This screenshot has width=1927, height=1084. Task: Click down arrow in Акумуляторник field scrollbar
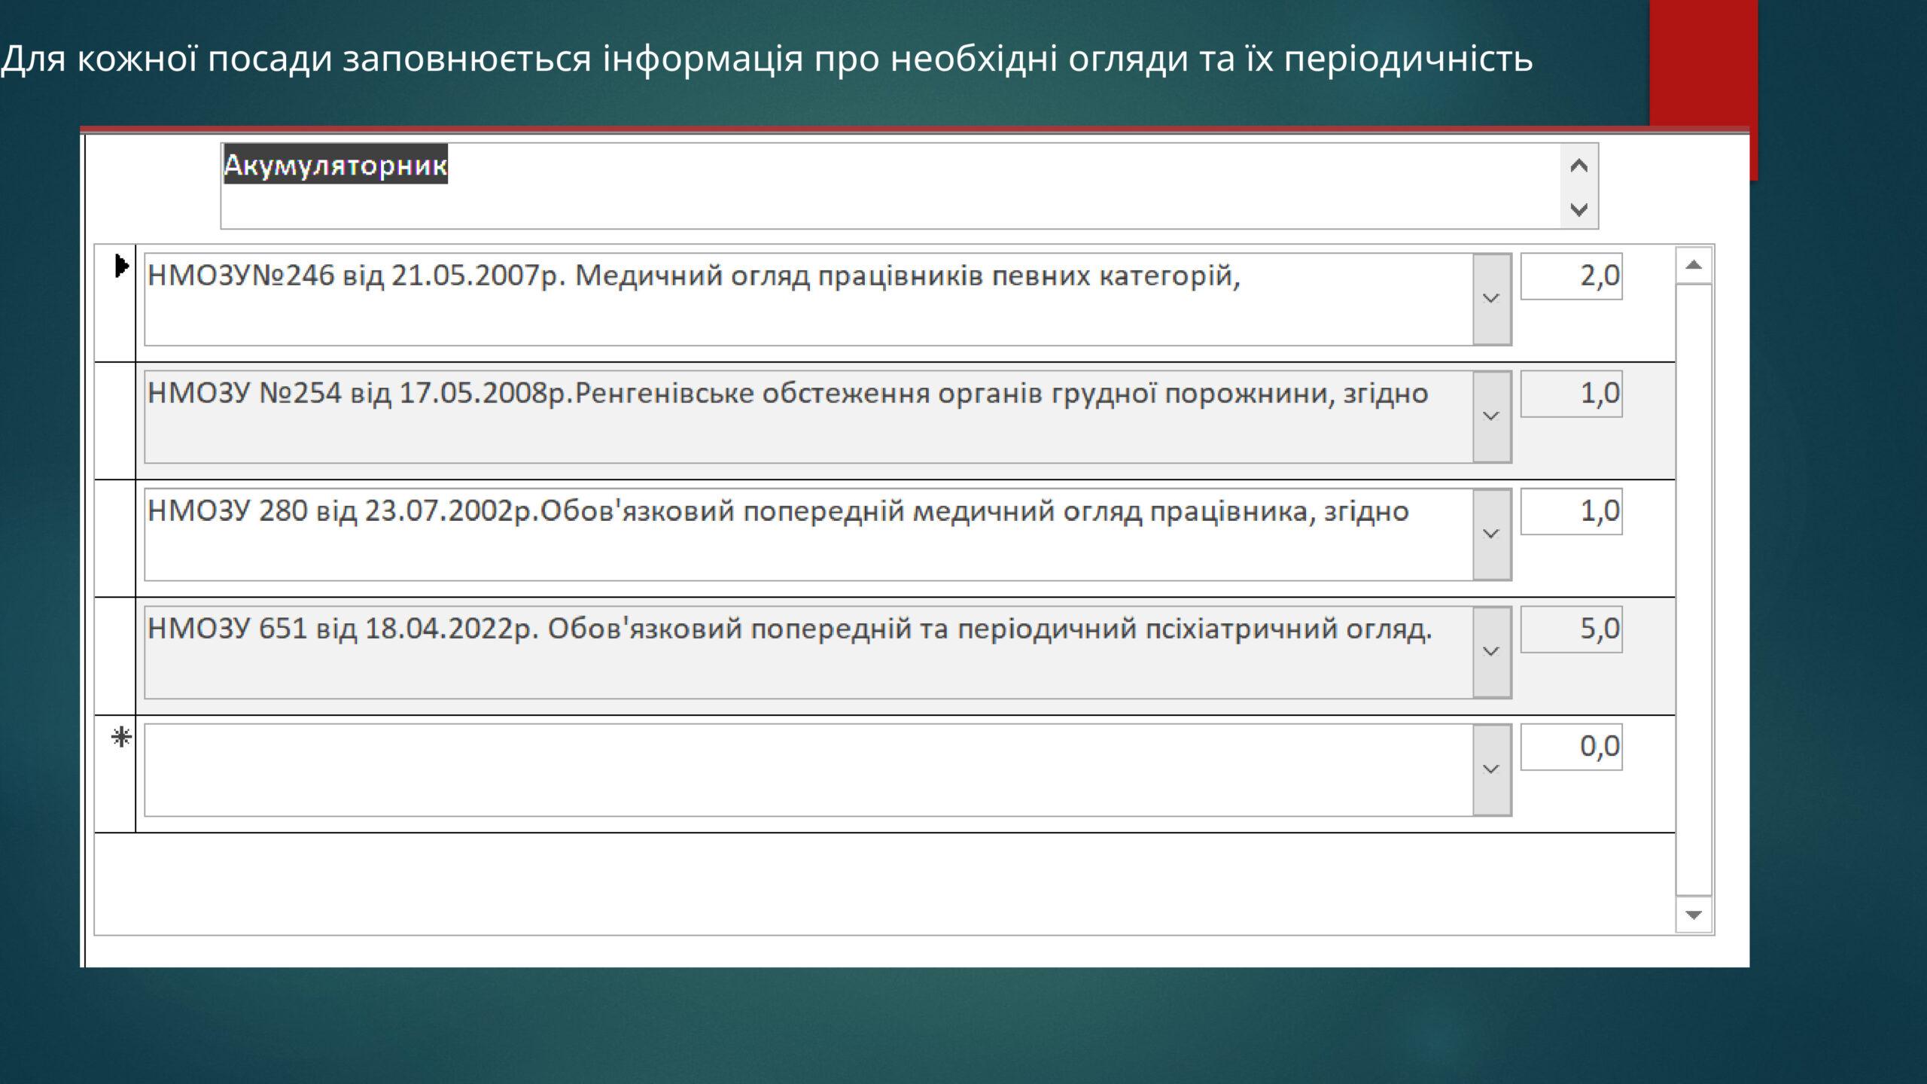1579,209
